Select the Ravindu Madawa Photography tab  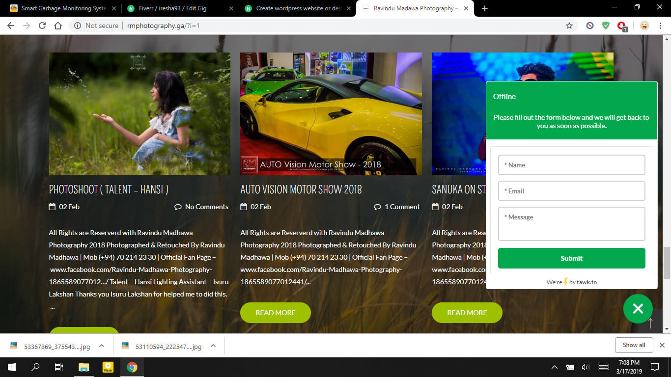click(x=415, y=8)
